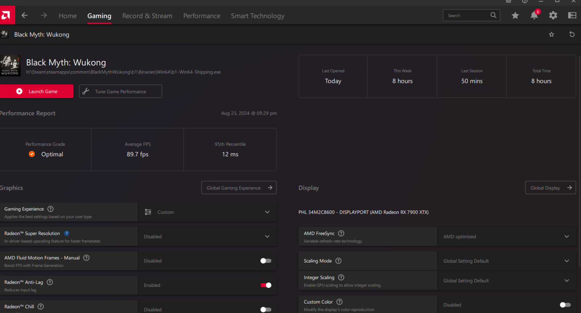Screen dimensions: 581x313
Task: Toggle the sidebar panel icon
Action: (572, 15)
